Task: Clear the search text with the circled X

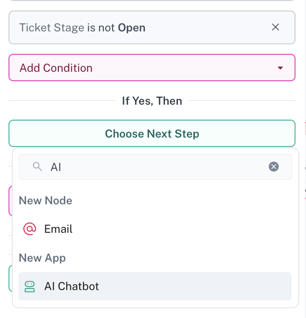Action: click(274, 167)
